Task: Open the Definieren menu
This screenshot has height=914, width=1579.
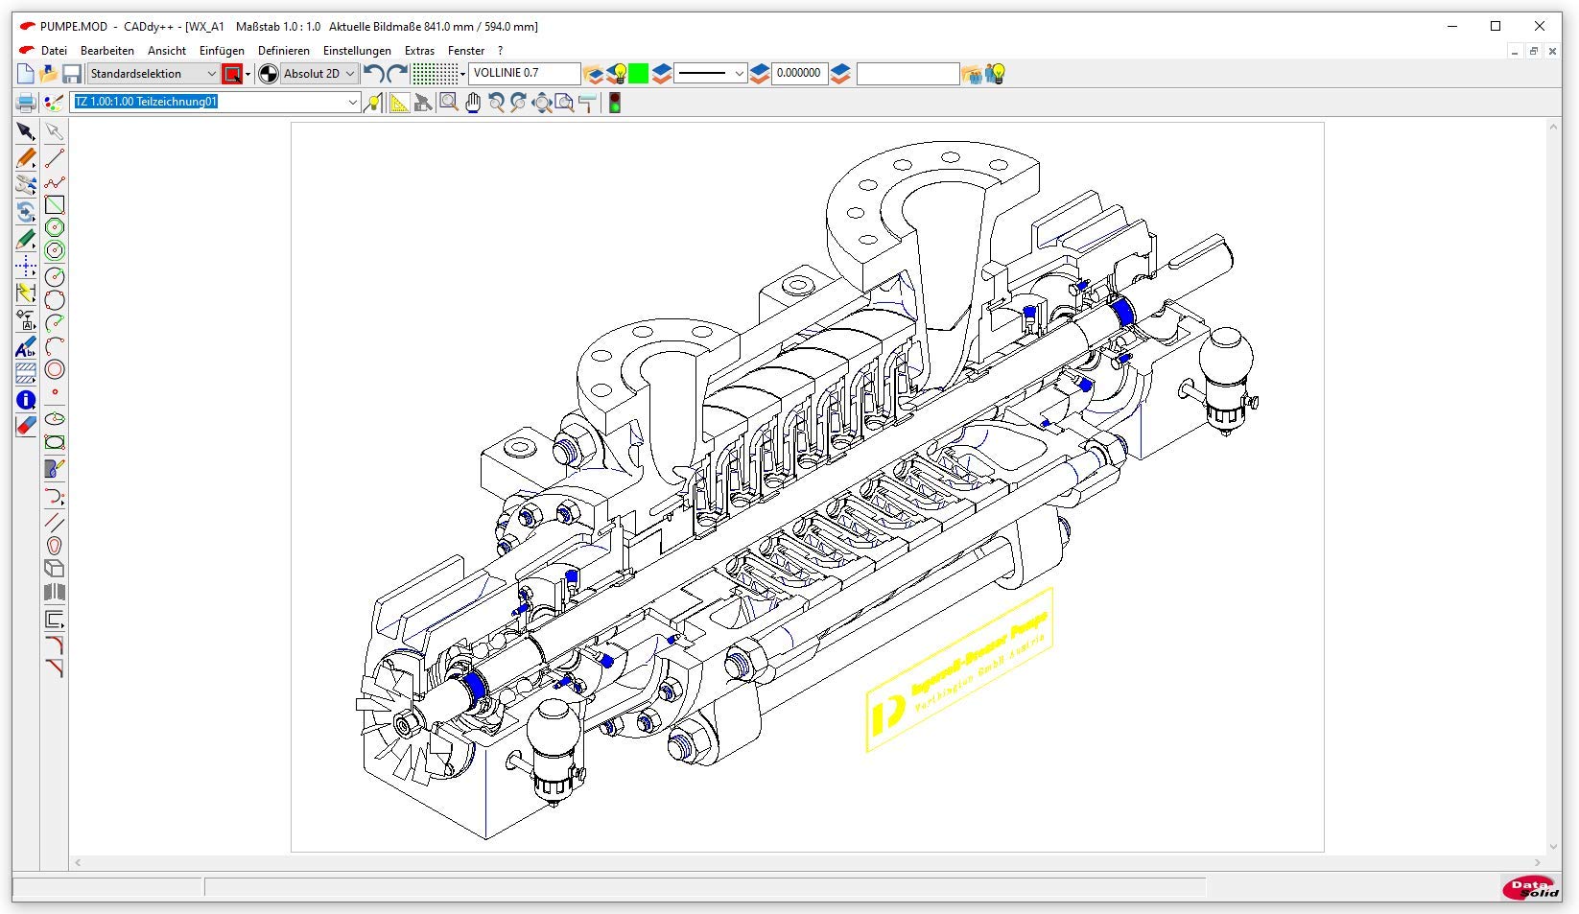Action: click(284, 51)
